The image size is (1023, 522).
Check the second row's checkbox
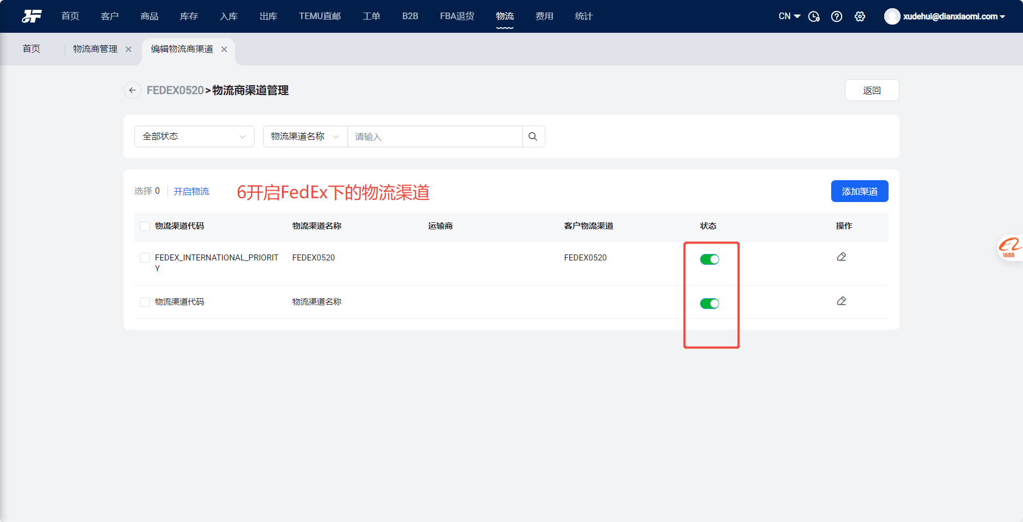coord(145,302)
